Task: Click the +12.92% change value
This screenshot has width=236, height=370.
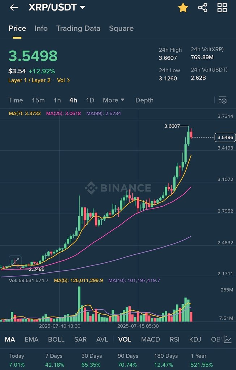Action: coord(42,71)
